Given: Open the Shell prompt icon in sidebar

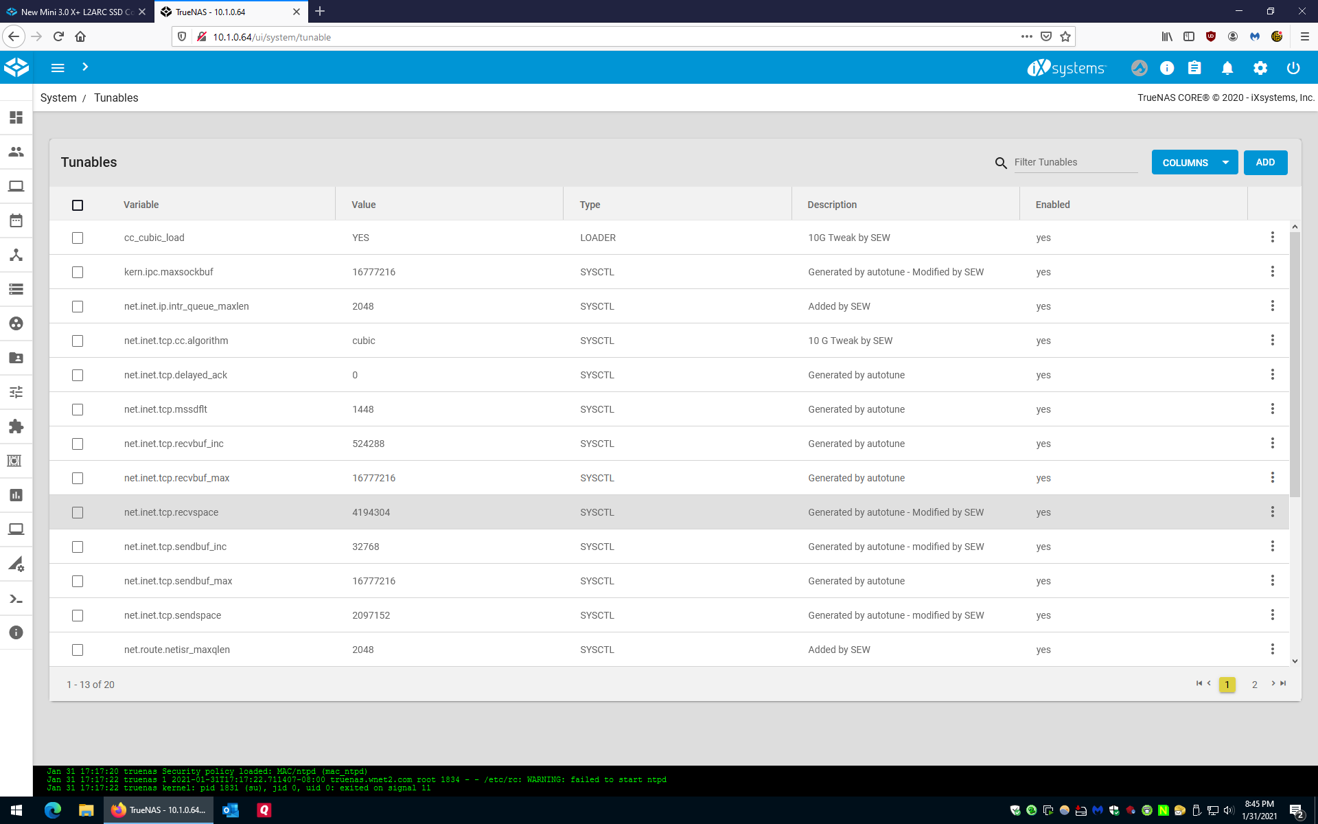Looking at the screenshot, I should [16, 599].
